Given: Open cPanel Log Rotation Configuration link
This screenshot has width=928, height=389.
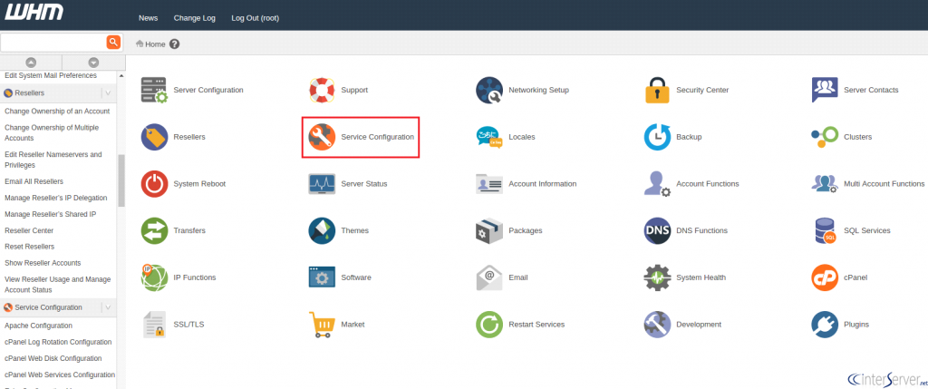Looking at the screenshot, I should point(58,342).
